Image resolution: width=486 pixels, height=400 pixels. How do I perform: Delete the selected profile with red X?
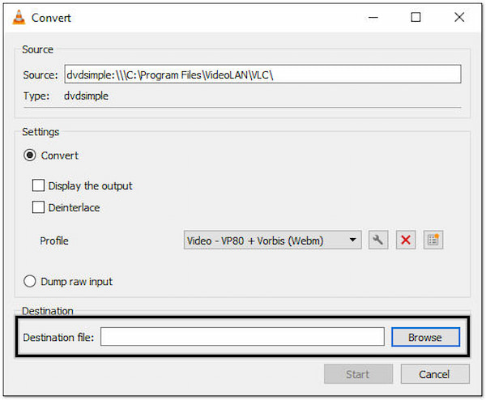pos(406,240)
